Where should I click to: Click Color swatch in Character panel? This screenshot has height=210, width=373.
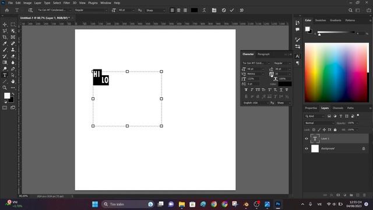(x=285, y=84)
